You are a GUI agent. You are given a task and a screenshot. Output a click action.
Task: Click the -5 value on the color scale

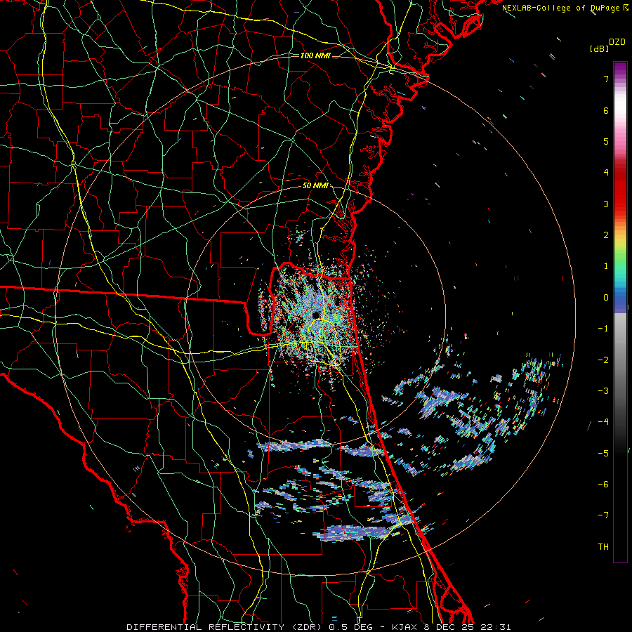click(x=603, y=454)
